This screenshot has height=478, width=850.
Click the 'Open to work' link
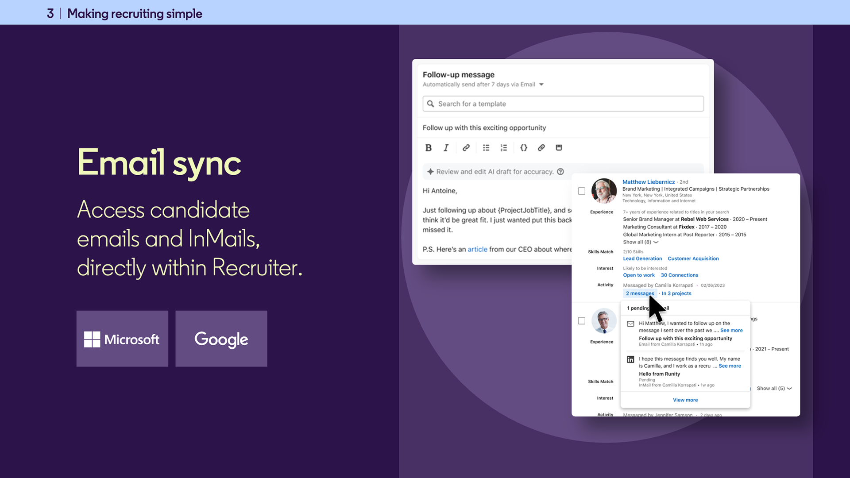click(x=639, y=275)
